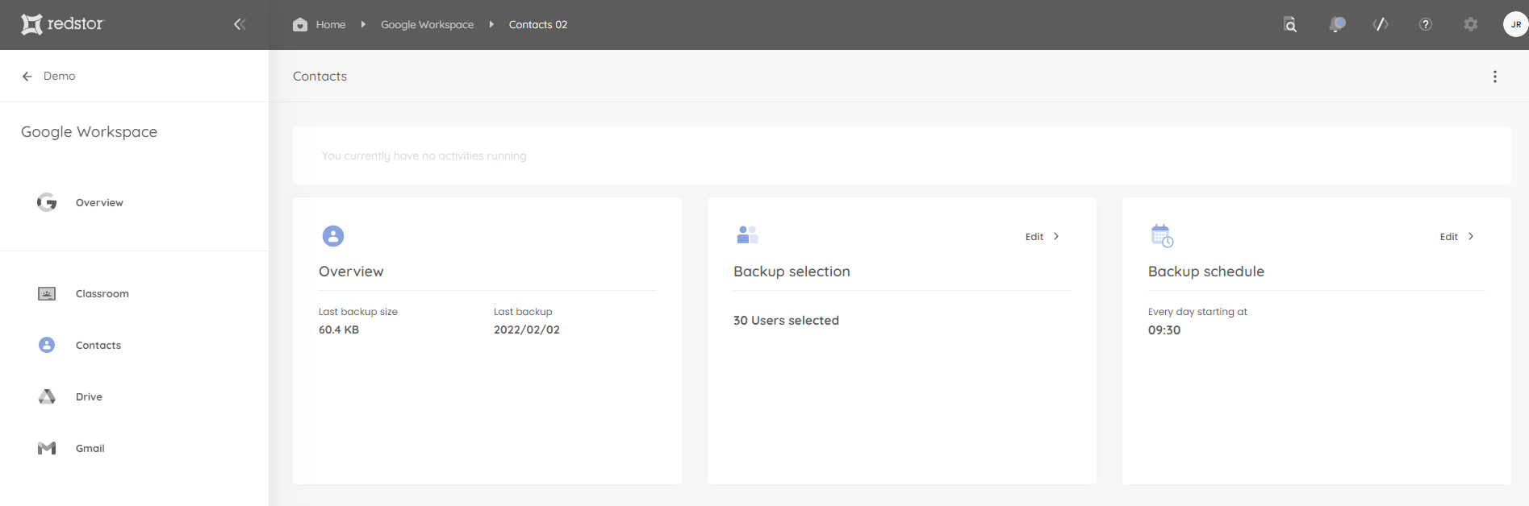Edit the Backup selection
The height and width of the screenshot is (506, 1529).
[1034, 237]
